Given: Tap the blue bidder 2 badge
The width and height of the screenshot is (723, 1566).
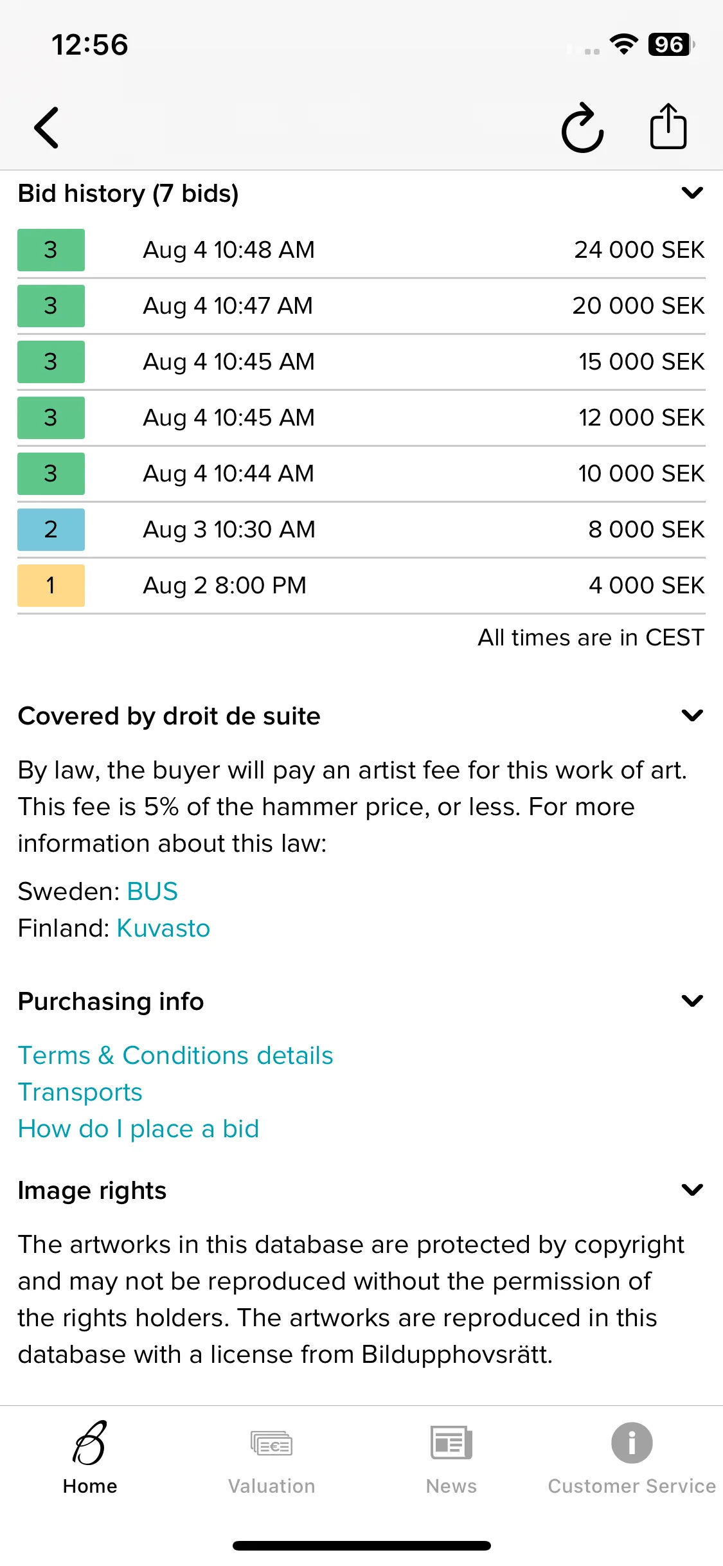Looking at the screenshot, I should click(51, 530).
